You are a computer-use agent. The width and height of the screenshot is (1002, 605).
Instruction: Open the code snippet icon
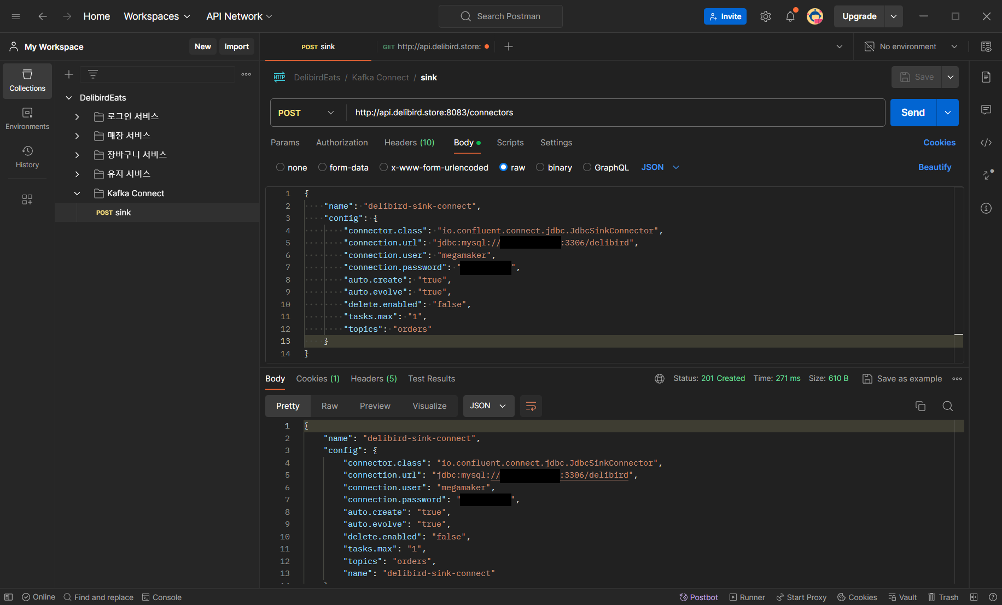pos(986,143)
